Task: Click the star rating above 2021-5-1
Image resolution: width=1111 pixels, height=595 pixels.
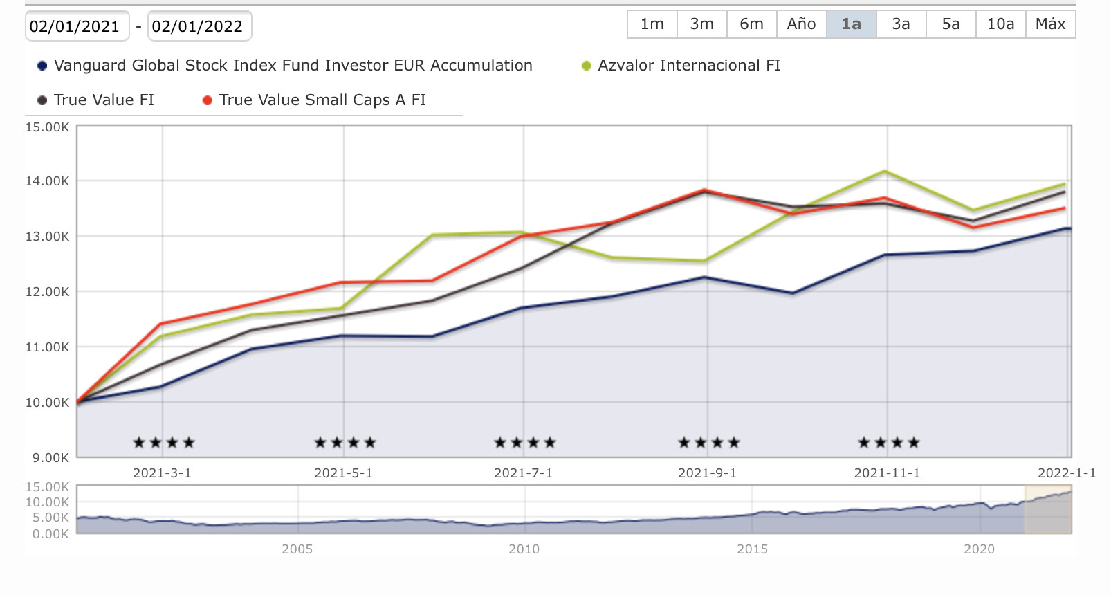Action: click(x=345, y=442)
